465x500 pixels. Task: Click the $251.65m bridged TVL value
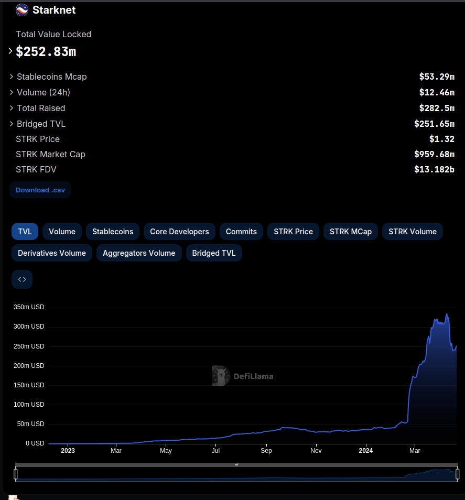435,124
